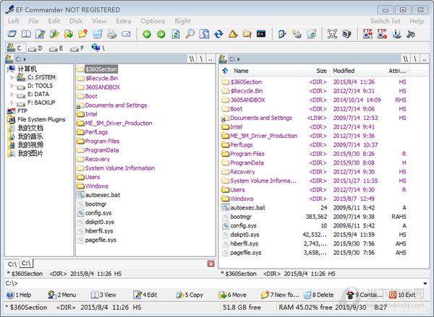Click the FTP icon with red arrows
434x317 pixels.
point(367,34)
